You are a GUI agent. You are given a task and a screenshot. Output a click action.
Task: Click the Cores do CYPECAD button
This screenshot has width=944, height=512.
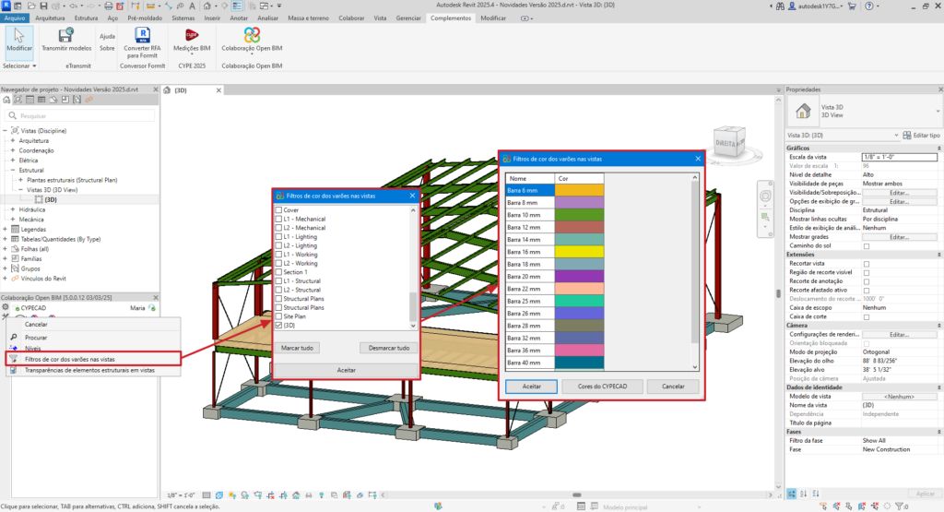tap(603, 387)
